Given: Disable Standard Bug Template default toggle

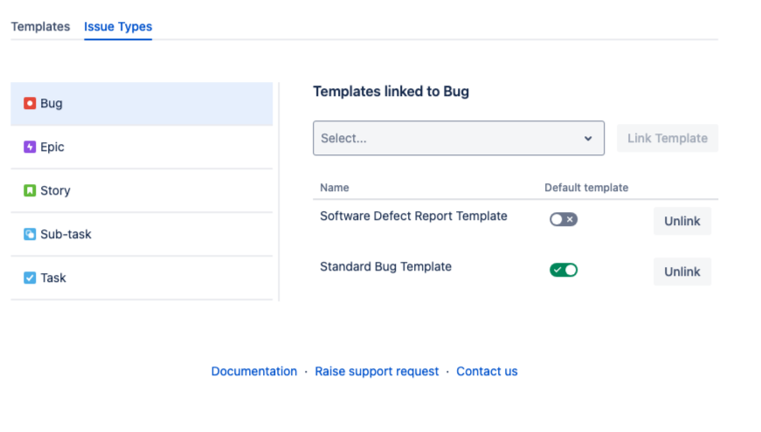Looking at the screenshot, I should click(x=564, y=271).
